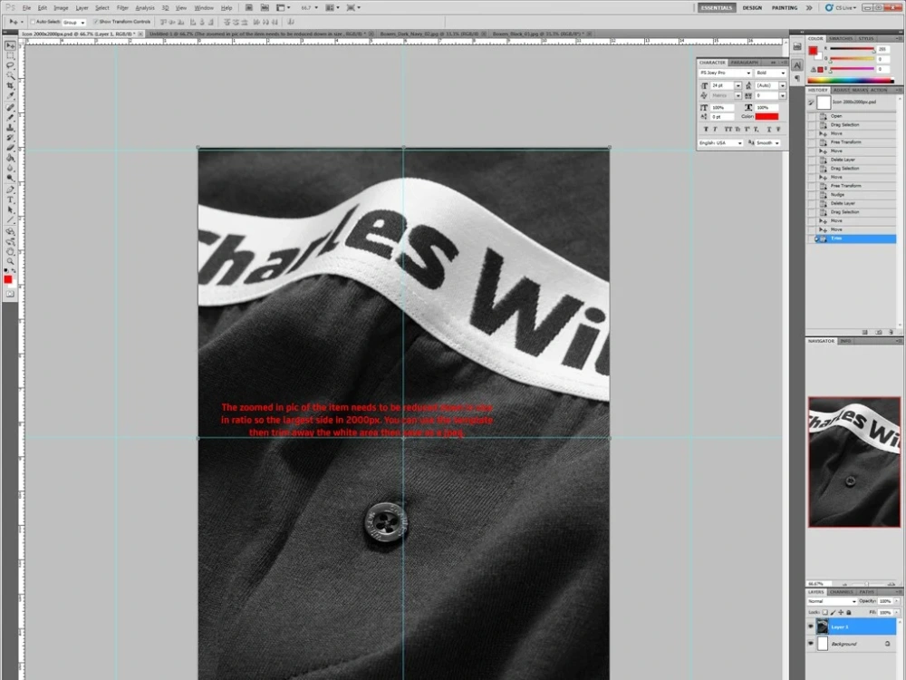Open the 24 pt font size dropdown
Viewport: 906px width, 680px height.
(737, 85)
